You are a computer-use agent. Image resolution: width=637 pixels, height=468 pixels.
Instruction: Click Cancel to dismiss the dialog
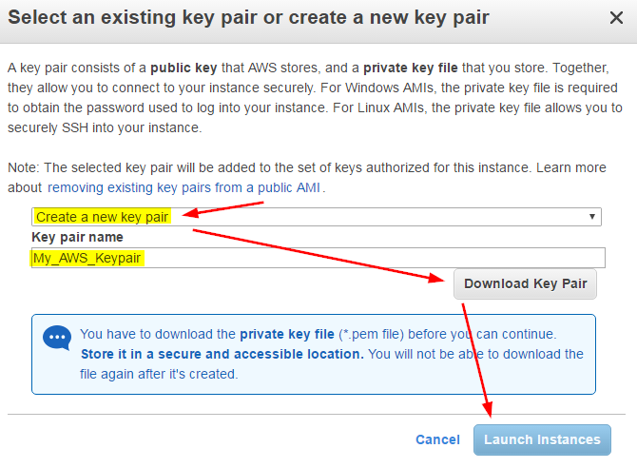pos(437,439)
